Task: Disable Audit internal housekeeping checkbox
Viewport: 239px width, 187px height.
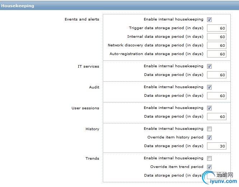Action: [210, 87]
